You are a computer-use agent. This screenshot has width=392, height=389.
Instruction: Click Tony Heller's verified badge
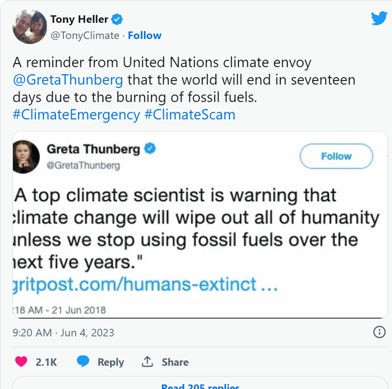(118, 19)
